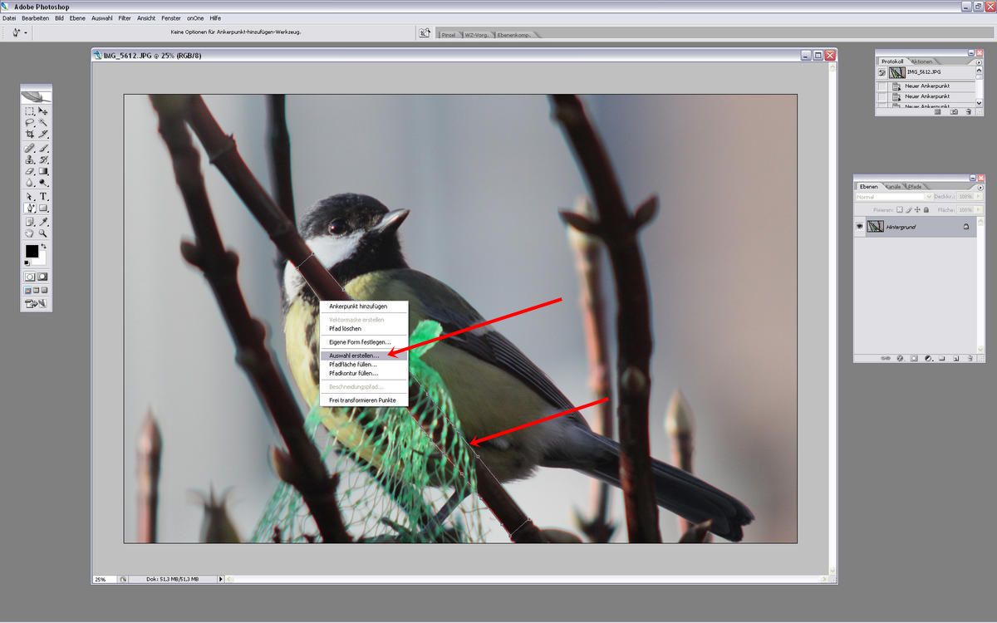Select the Brush tool
The height and width of the screenshot is (623, 997).
[44, 148]
